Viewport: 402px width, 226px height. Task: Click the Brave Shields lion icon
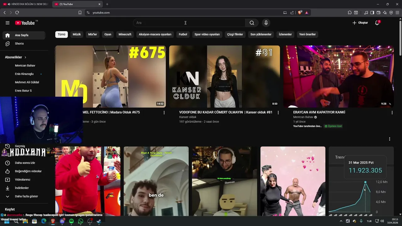tap(300, 13)
